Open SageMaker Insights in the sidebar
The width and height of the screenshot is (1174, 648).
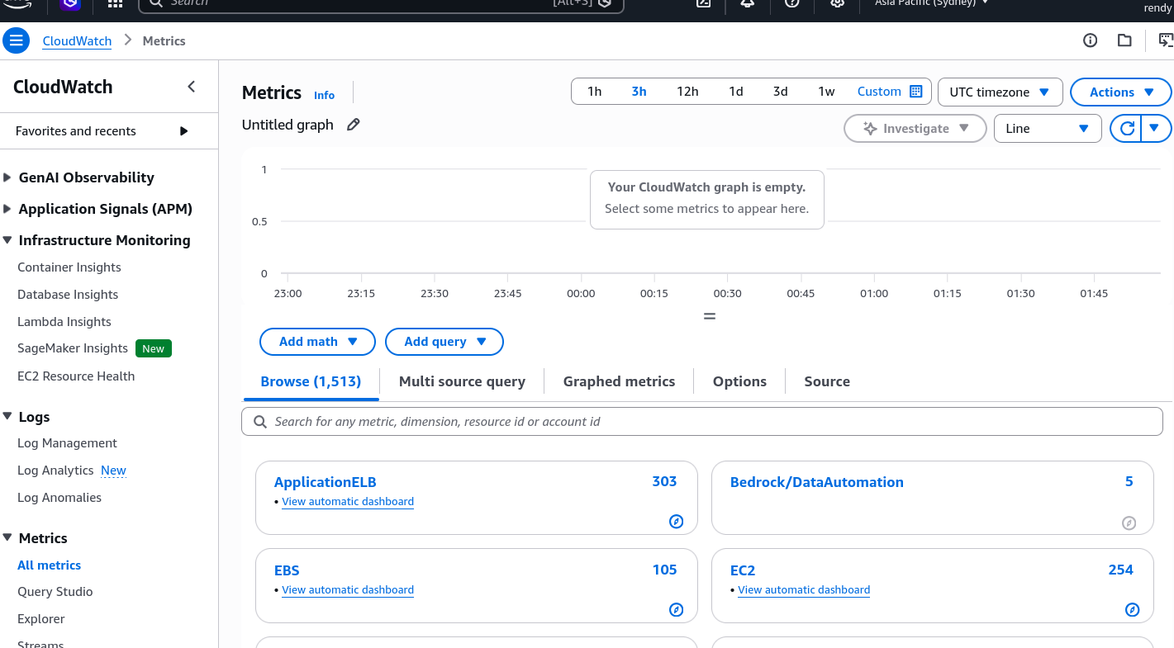coord(73,348)
